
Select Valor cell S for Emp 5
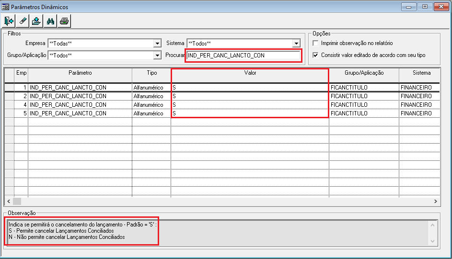[250, 113]
